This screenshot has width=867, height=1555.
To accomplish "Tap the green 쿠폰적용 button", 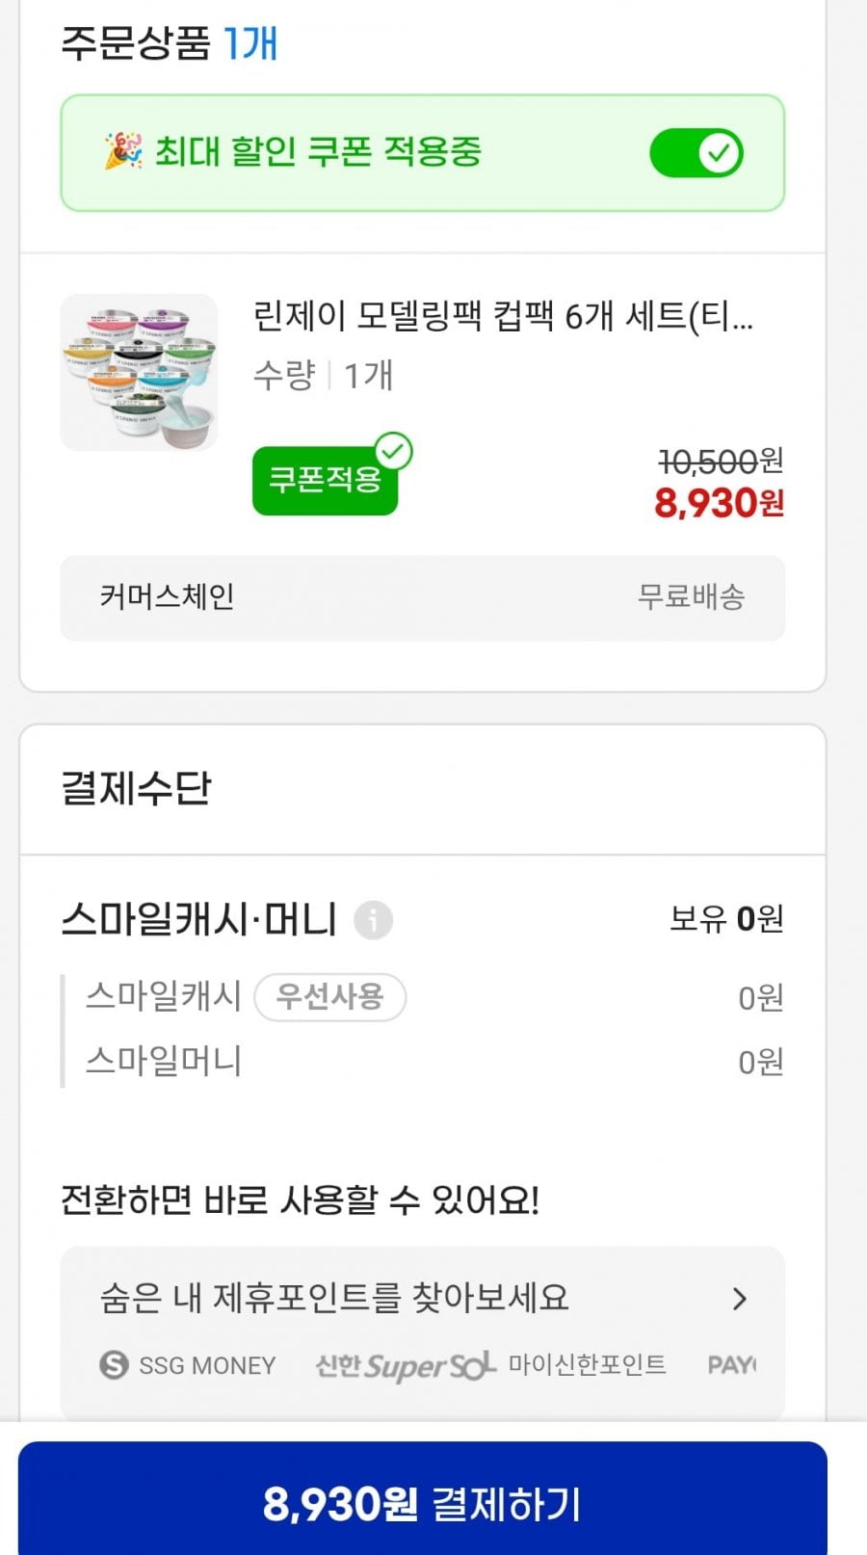I will [x=325, y=480].
